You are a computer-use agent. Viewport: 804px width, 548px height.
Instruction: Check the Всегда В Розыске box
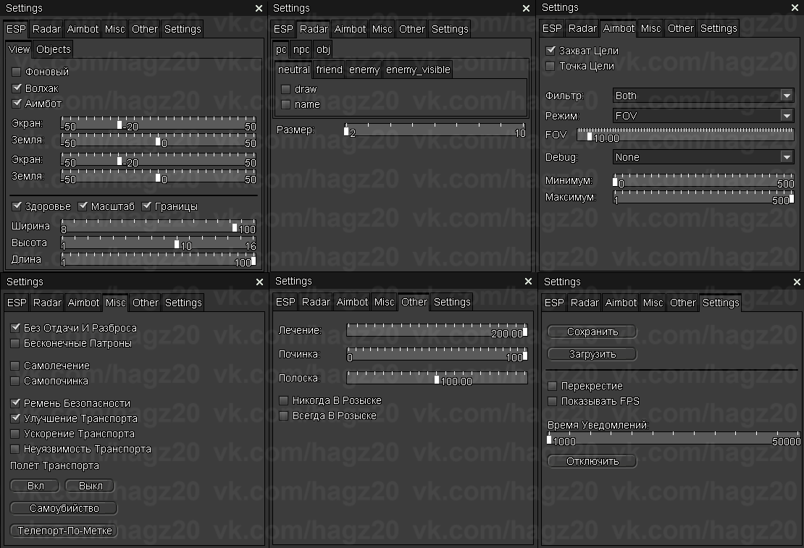click(283, 416)
